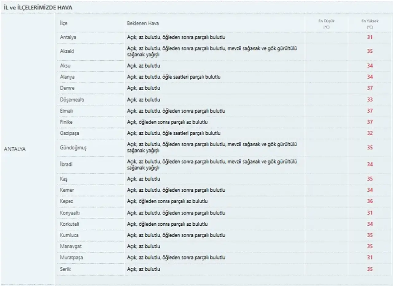Click the En Yüksek column header
The height and width of the screenshot is (286, 393).
370,24
